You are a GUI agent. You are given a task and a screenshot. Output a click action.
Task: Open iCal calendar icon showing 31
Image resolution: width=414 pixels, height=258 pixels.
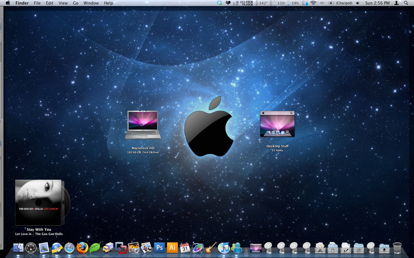185,248
